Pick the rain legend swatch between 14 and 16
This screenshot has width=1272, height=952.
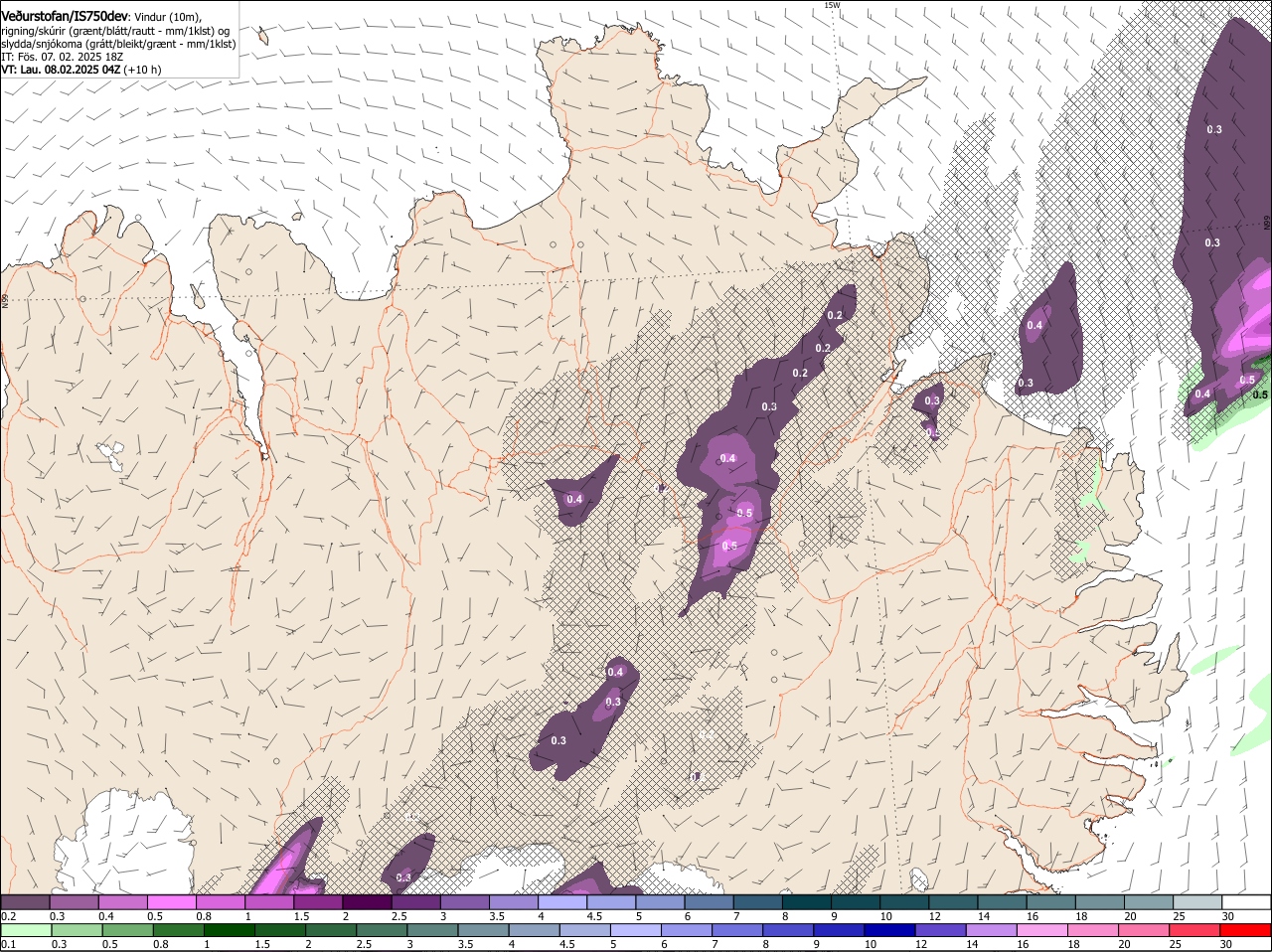[992, 930]
